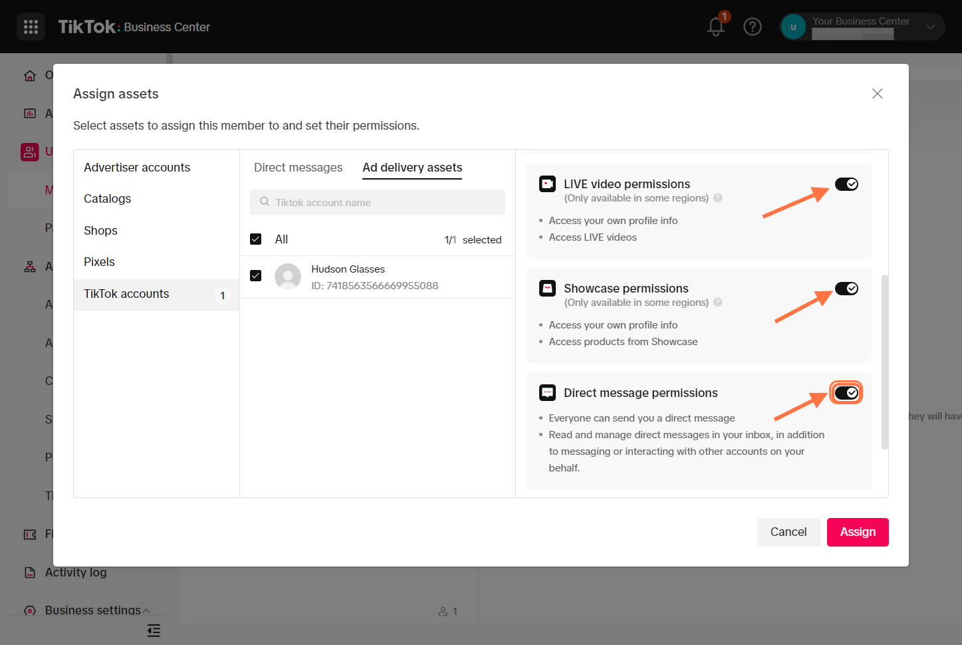
Task: Click the help question mark icon
Action: [x=753, y=27]
